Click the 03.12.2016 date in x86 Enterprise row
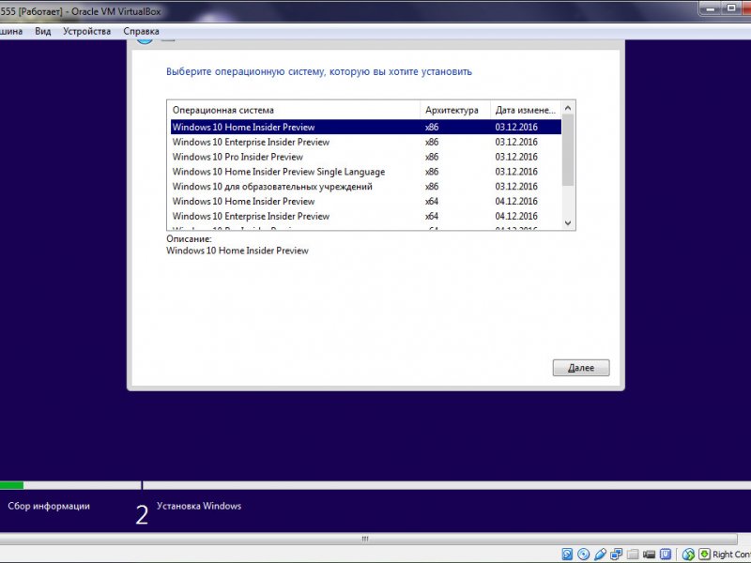This screenshot has height=563, width=751. pyautogui.click(x=516, y=142)
